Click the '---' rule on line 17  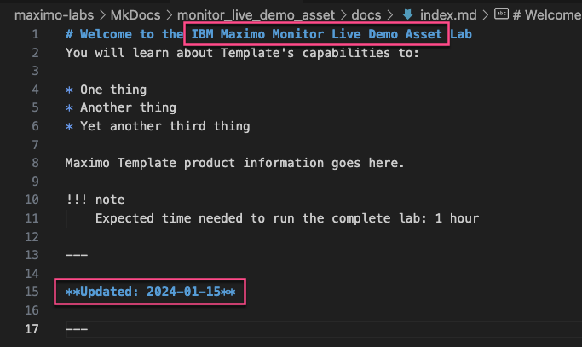[x=77, y=329]
